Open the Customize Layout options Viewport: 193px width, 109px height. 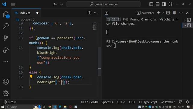coord(170,4)
